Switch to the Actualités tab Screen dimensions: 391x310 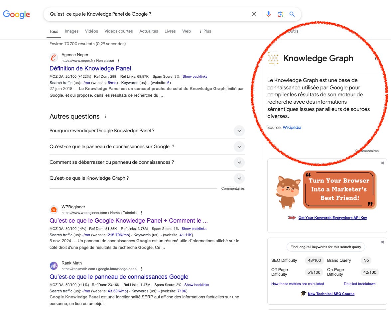point(149,31)
